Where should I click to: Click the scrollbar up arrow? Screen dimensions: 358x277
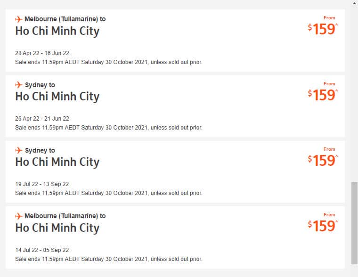click(354, 3)
